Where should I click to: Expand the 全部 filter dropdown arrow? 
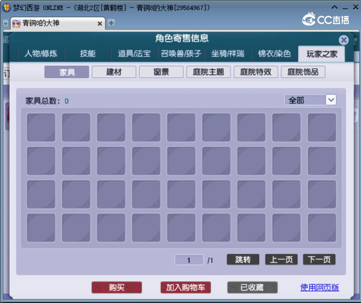click(331, 100)
